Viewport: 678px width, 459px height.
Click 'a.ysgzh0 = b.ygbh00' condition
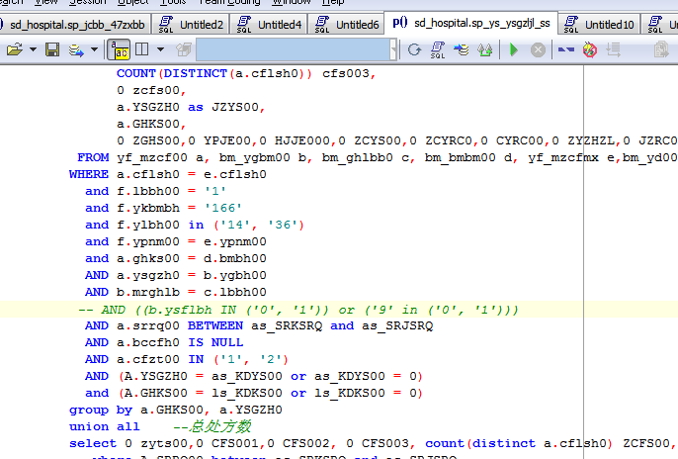coord(191,276)
